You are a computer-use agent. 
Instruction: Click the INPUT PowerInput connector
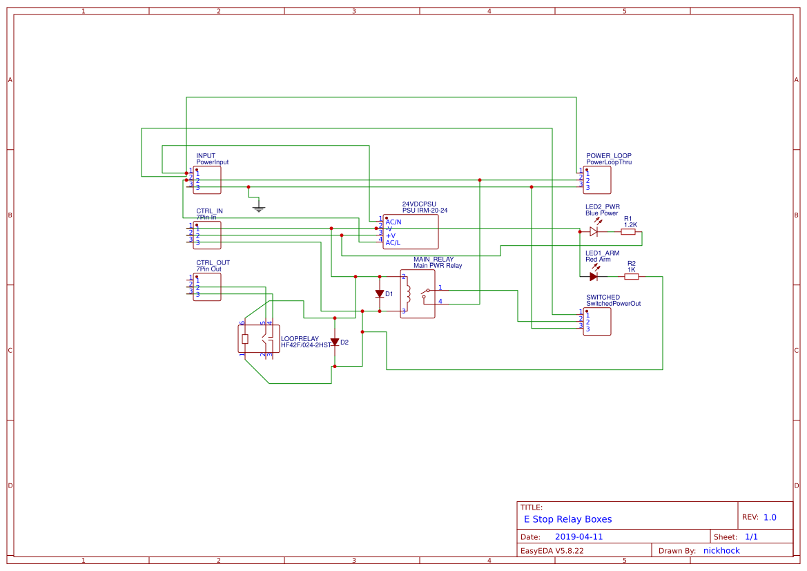tap(208, 180)
